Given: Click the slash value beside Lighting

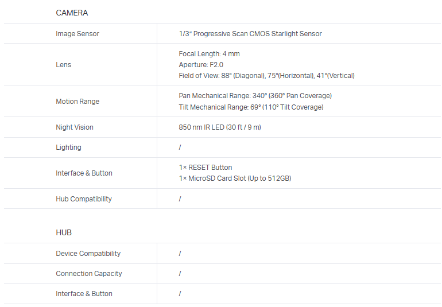Looking at the screenshot, I should click(x=180, y=147).
